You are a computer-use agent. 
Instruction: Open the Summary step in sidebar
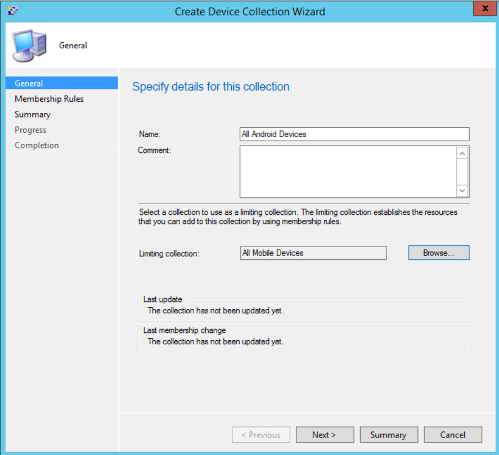[x=33, y=114]
